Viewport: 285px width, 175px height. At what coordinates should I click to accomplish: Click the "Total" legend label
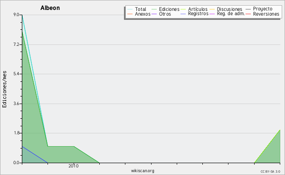coord(141,9)
